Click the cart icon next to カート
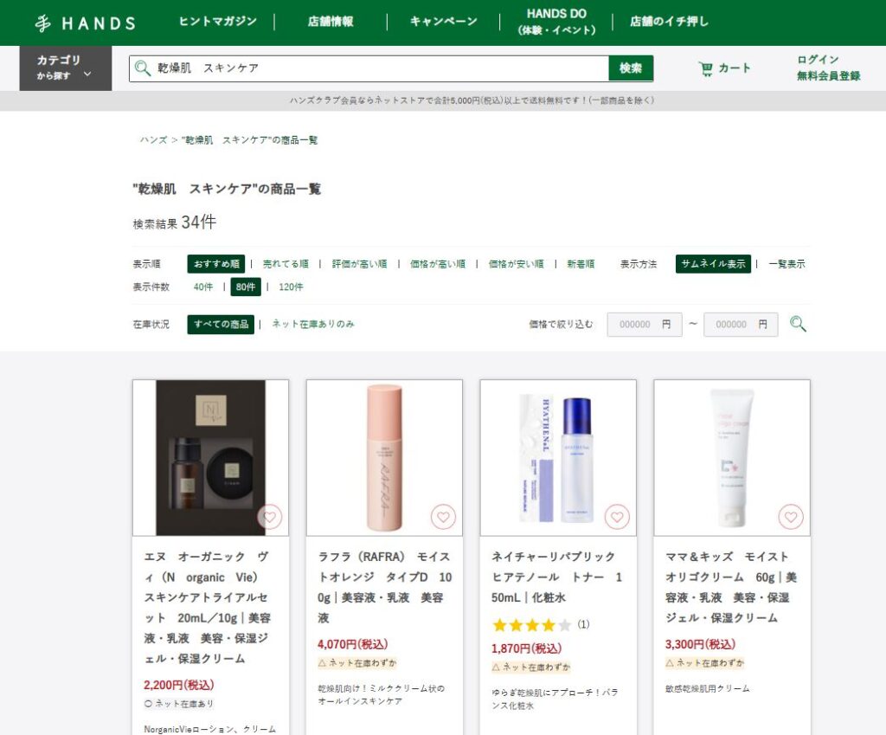The width and height of the screenshot is (886, 735). 706,68
